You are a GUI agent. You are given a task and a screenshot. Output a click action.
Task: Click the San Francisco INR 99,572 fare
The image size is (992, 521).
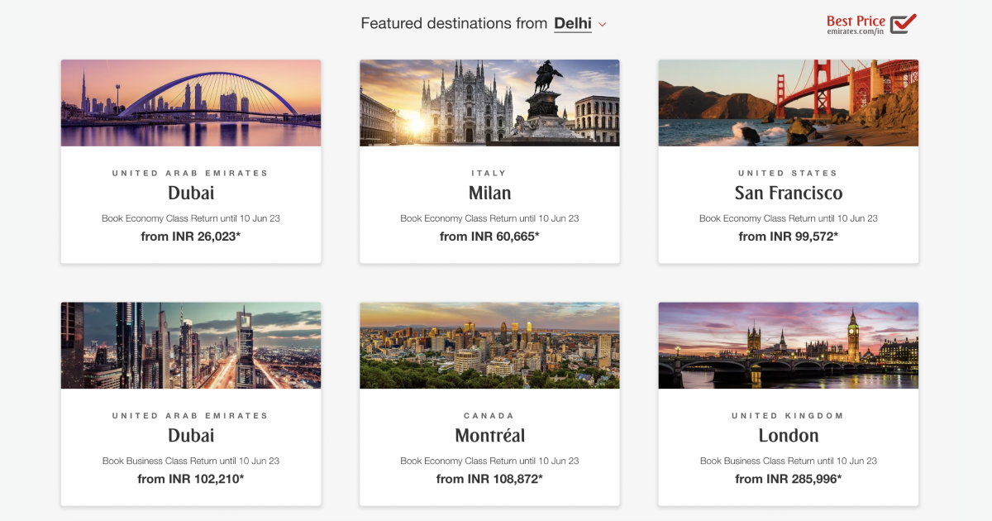[788, 236]
